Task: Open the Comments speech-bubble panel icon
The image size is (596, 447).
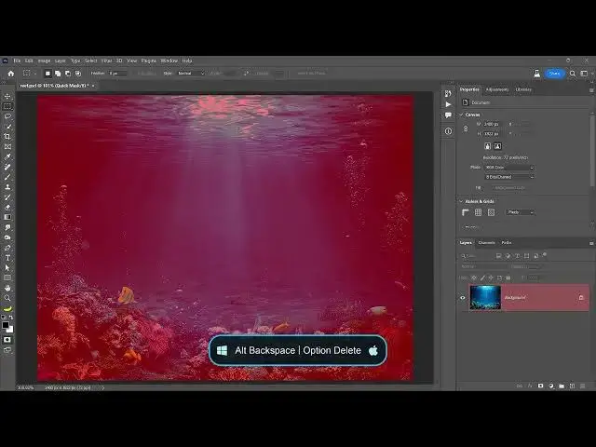Action: (x=448, y=115)
